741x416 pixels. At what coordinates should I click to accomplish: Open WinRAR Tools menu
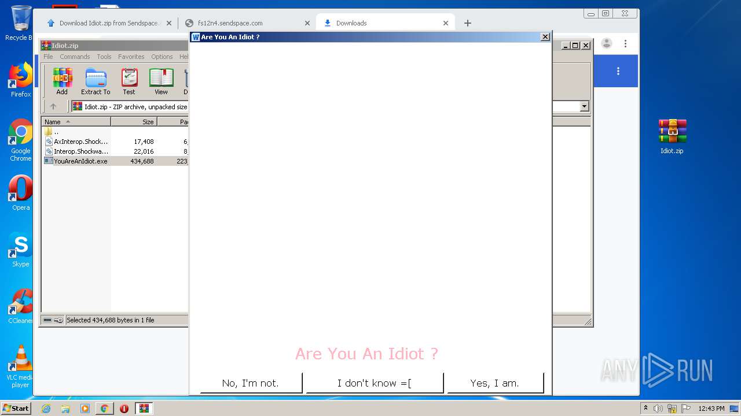[104, 57]
